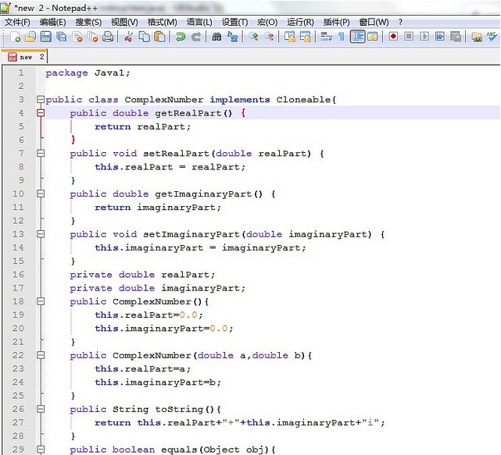Click the Close All files icon

[x=92, y=37]
